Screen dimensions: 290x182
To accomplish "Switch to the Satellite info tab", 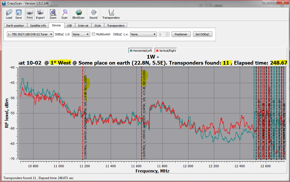I will tap(38, 26).
